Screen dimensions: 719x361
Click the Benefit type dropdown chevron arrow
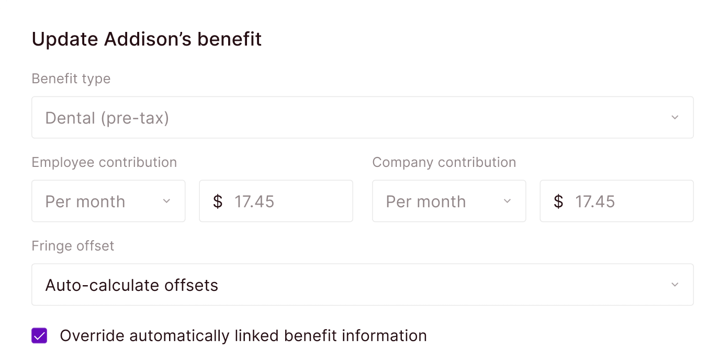[675, 118]
